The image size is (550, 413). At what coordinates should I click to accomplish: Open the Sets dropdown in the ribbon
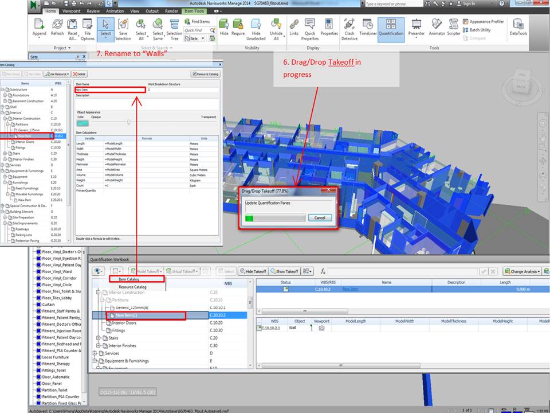195,38
